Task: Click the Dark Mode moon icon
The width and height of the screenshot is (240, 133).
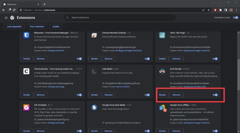Action: [x=94, y=71]
